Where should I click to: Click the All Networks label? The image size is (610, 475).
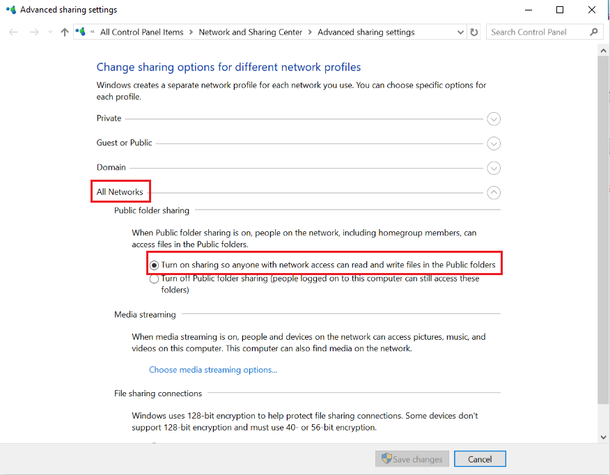click(120, 192)
